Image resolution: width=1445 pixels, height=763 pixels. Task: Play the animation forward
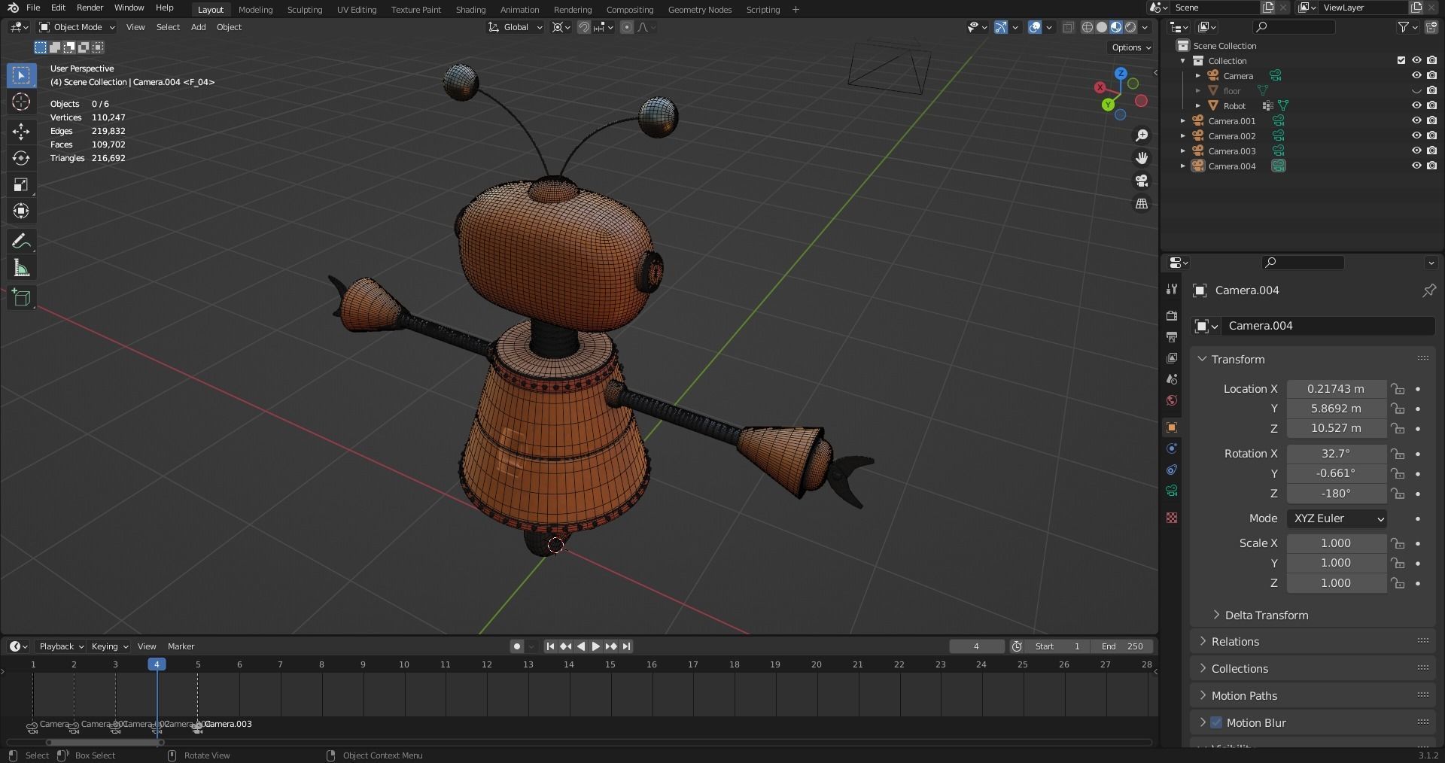click(596, 646)
